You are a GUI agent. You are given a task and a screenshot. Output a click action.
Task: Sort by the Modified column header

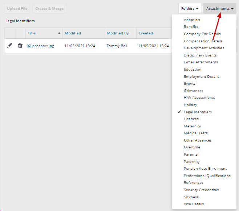(73, 33)
